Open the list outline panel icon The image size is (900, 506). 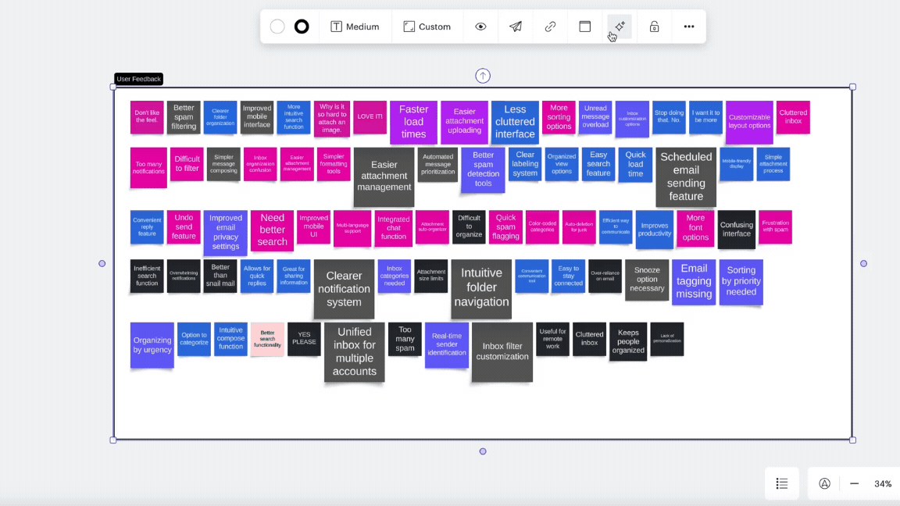(x=781, y=483)
